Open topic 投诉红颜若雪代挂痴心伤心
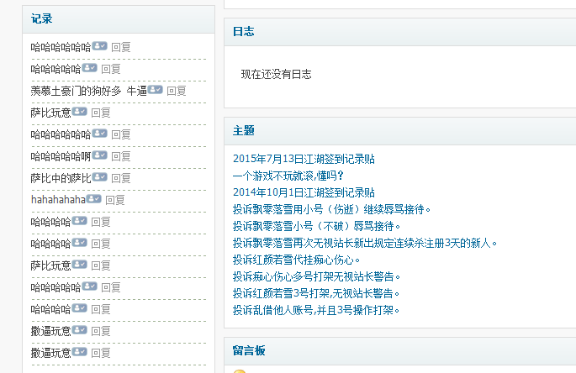Image resolution: width=576 pixels, height=373 pixels. (x=296, y=260)
